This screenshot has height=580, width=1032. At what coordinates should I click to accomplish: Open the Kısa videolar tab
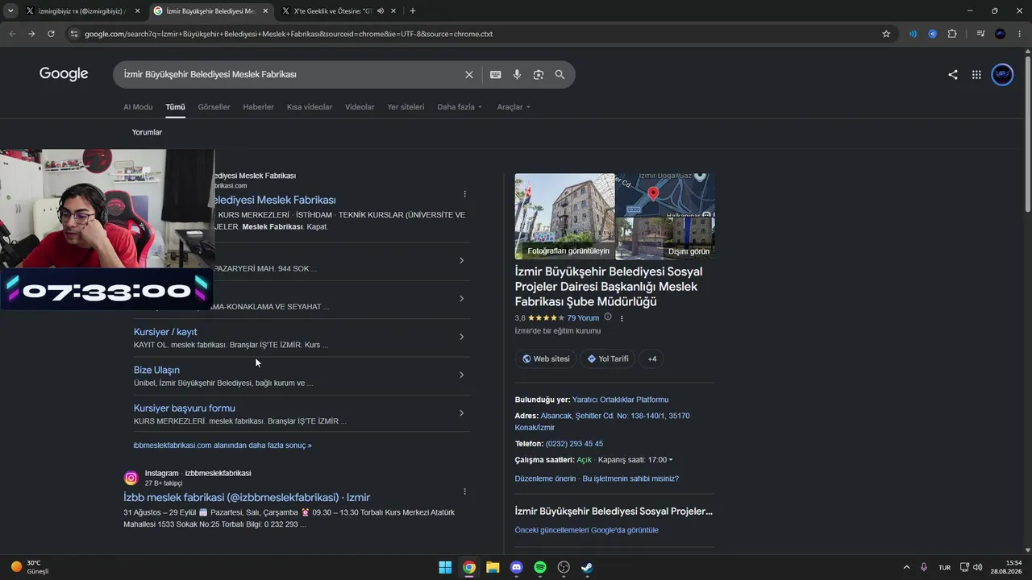coord(310,107)
